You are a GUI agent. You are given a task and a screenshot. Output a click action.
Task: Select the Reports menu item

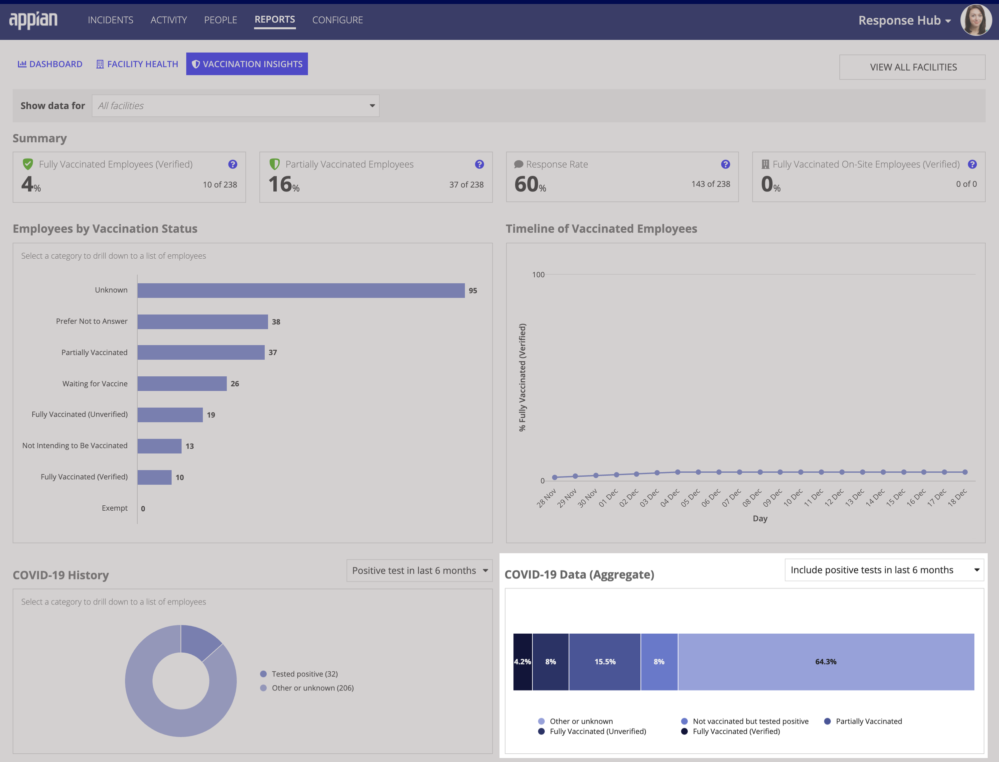pos(274,20)
